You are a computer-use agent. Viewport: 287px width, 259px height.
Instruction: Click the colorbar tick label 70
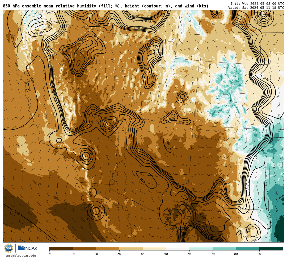point(213,254)
